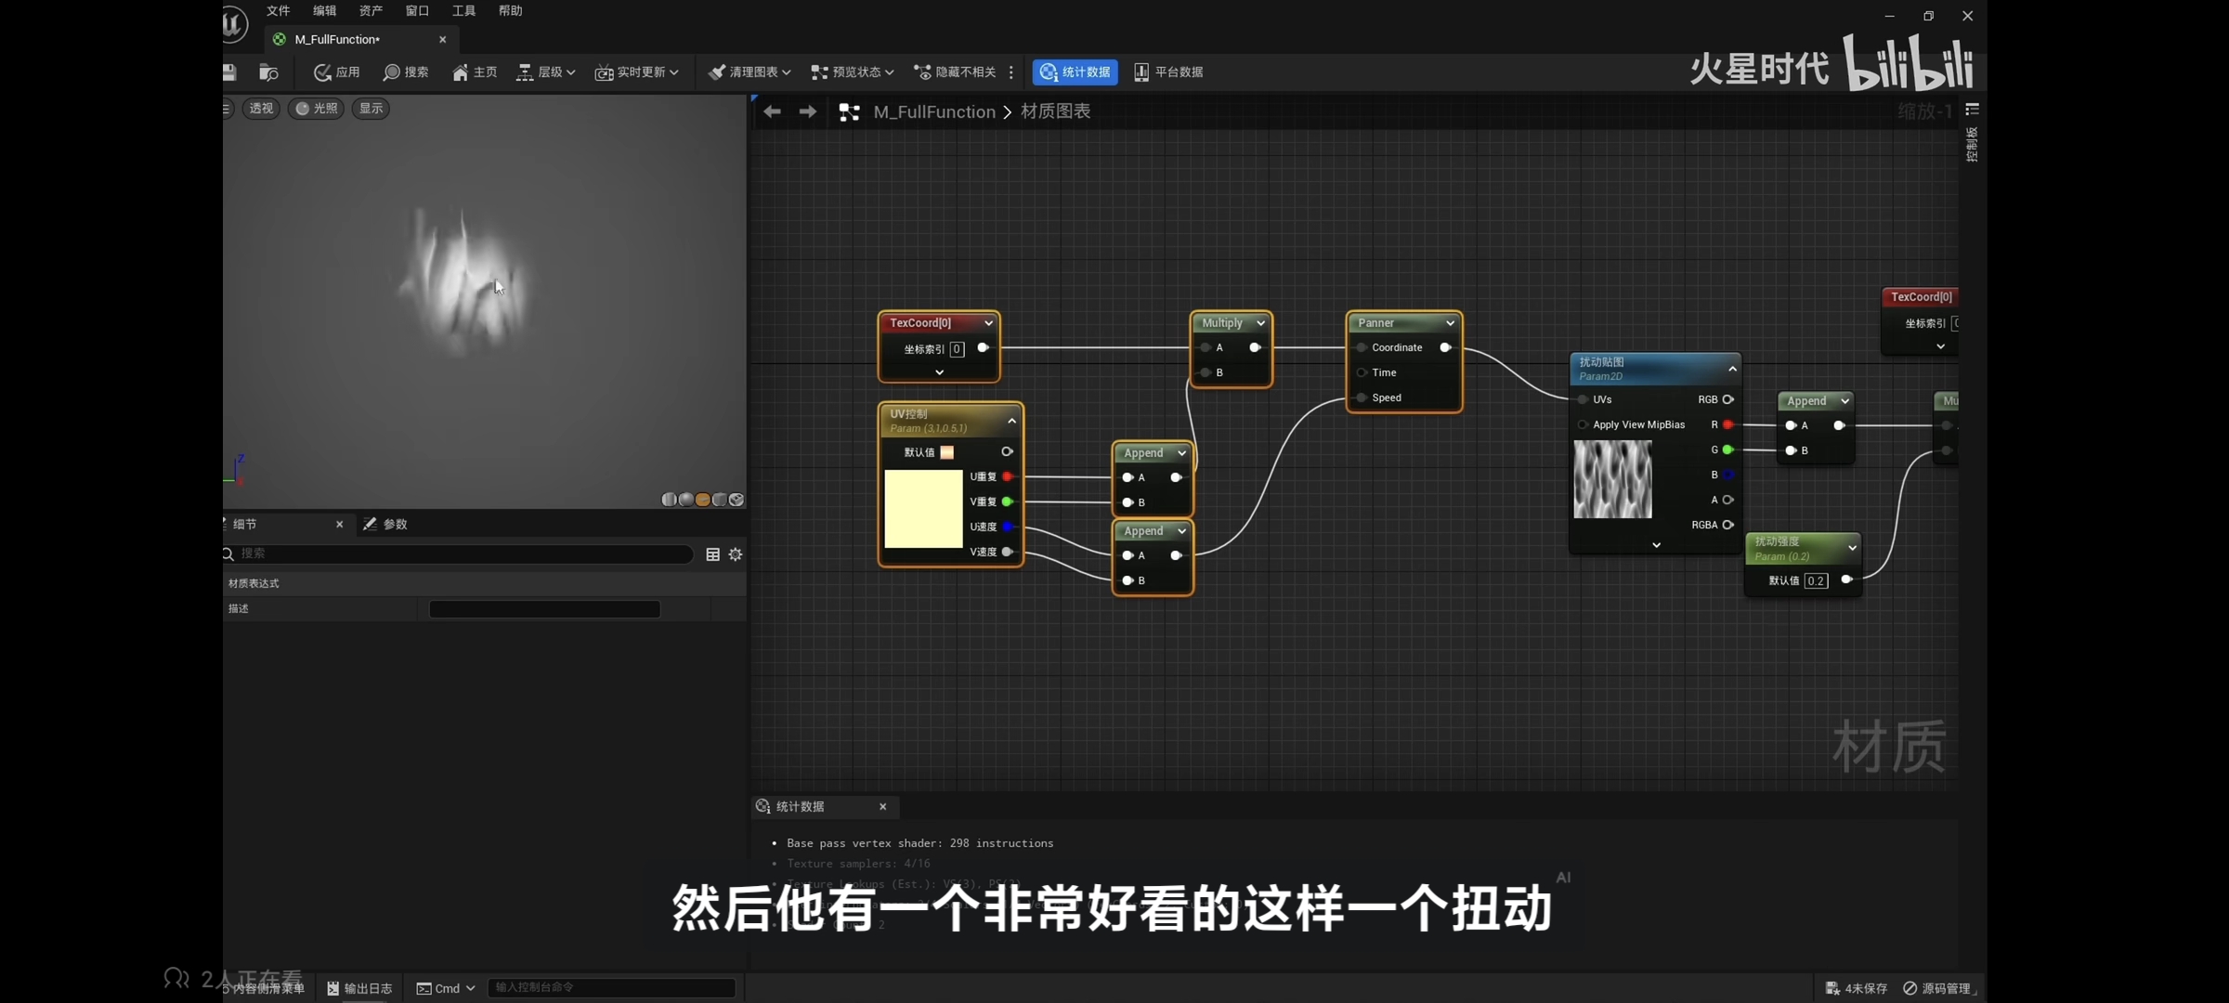Click the 应用 apply toolbar button

coord(337,72)
